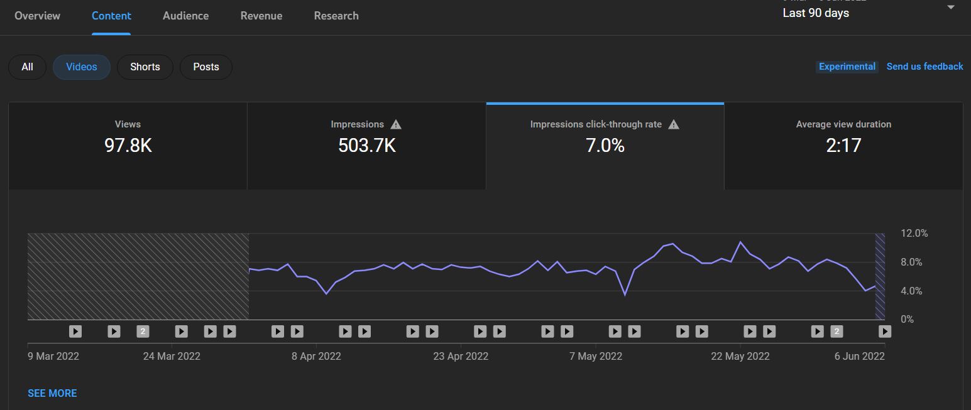Click video marker just left of 8 Apr 2022 tick

pos(297,331)
